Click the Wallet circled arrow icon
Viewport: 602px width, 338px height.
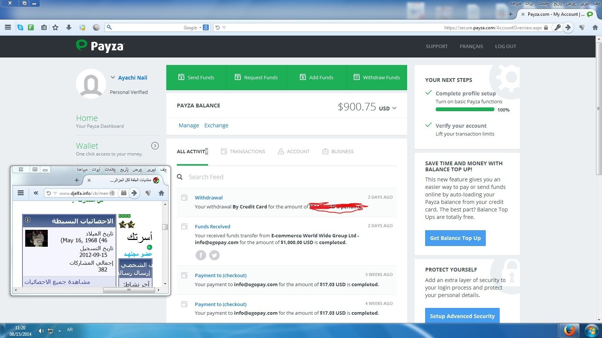pos(155,146)
